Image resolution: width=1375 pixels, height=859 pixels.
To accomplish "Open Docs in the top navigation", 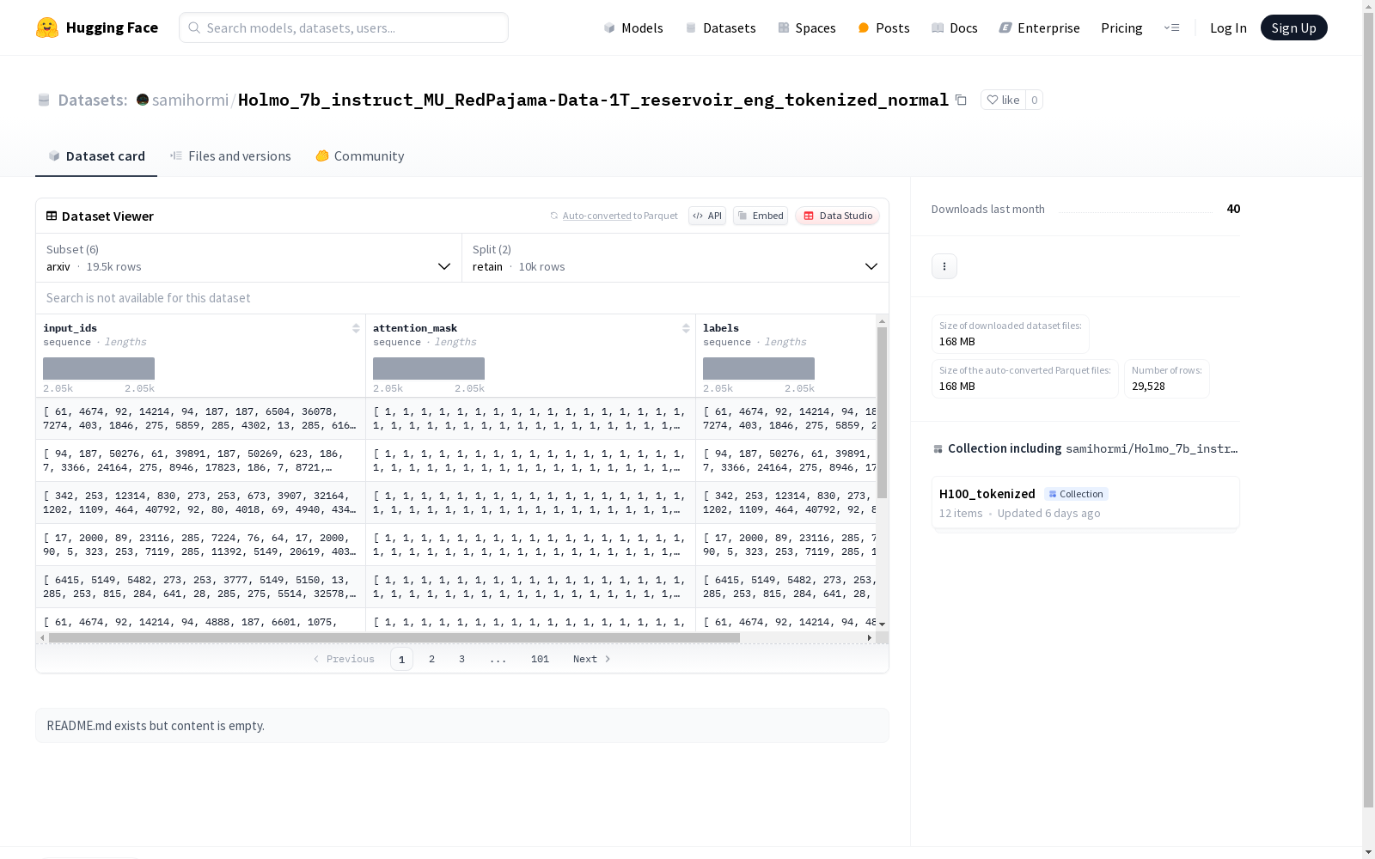I will coord(954,27).
